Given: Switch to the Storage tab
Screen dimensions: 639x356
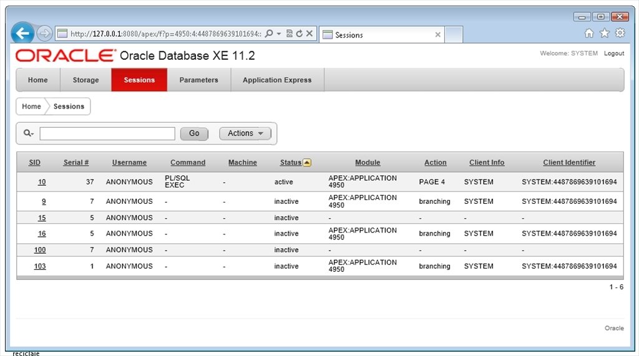Looking at the screenshot, I should coord(85,80).
